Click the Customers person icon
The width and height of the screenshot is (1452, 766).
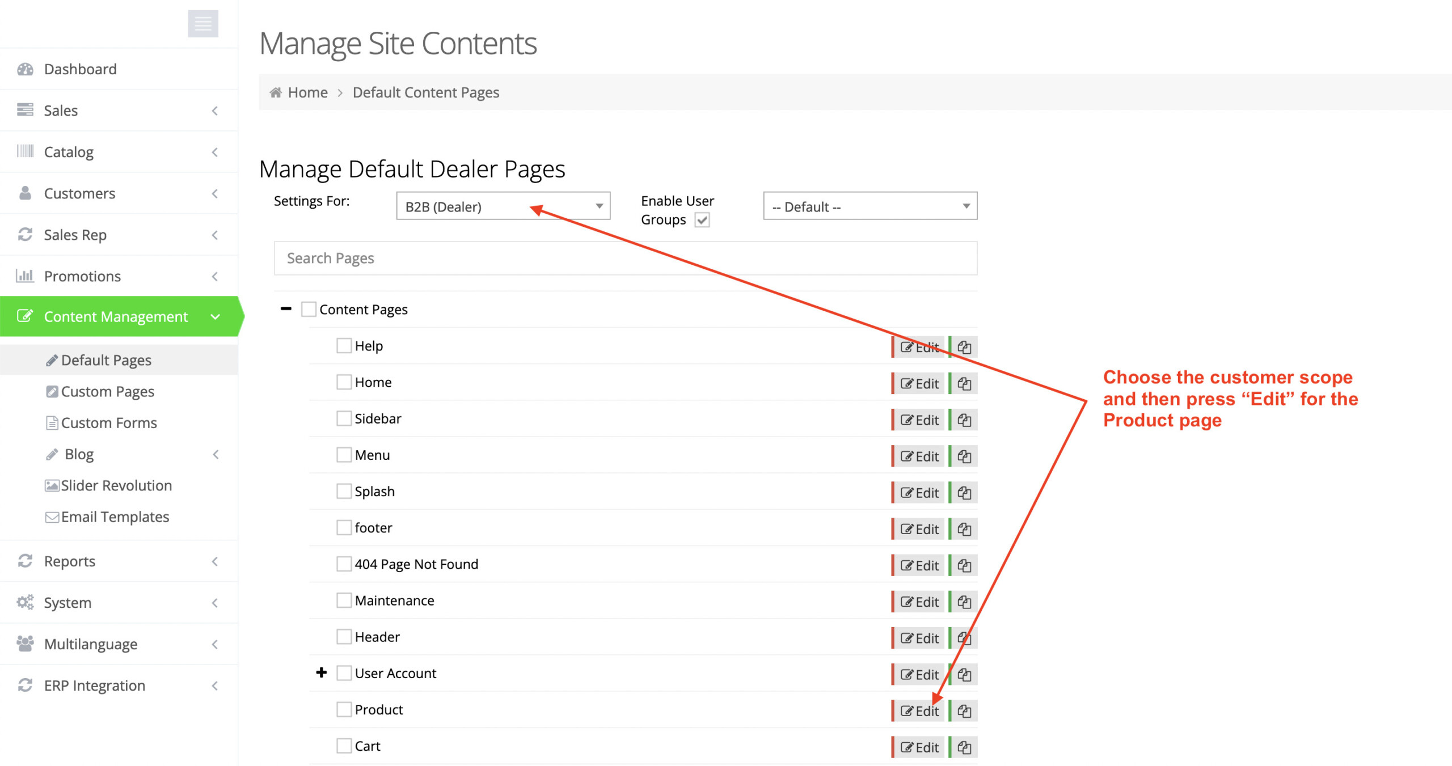[25, 193]
